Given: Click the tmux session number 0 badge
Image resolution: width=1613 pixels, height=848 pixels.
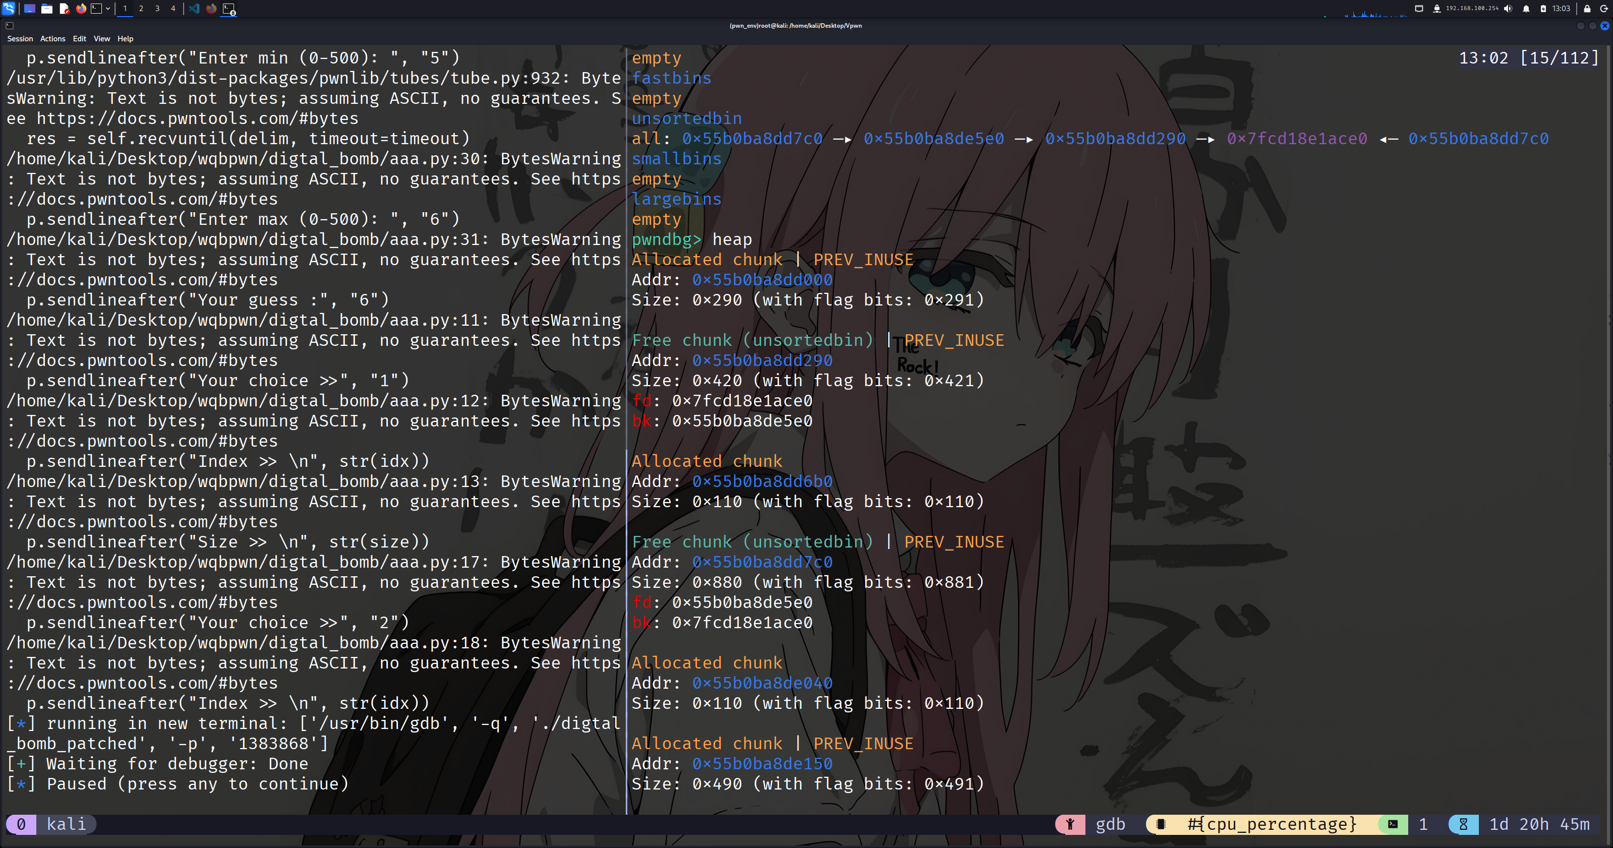Looking at the screenshot, I should (21, 824).
